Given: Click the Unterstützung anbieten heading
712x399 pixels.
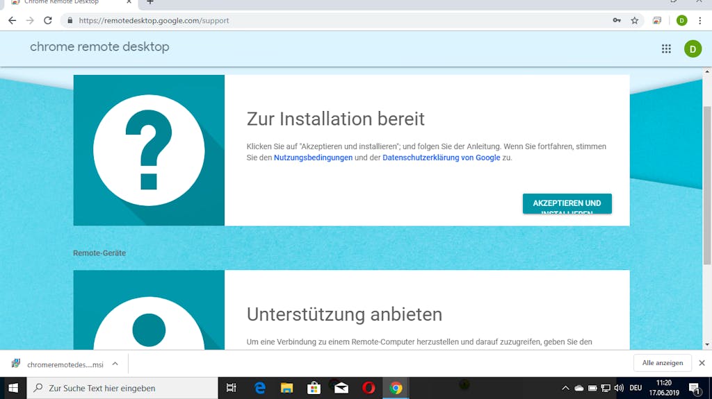Looking at the screenshot, I should [x=344, y=314].
